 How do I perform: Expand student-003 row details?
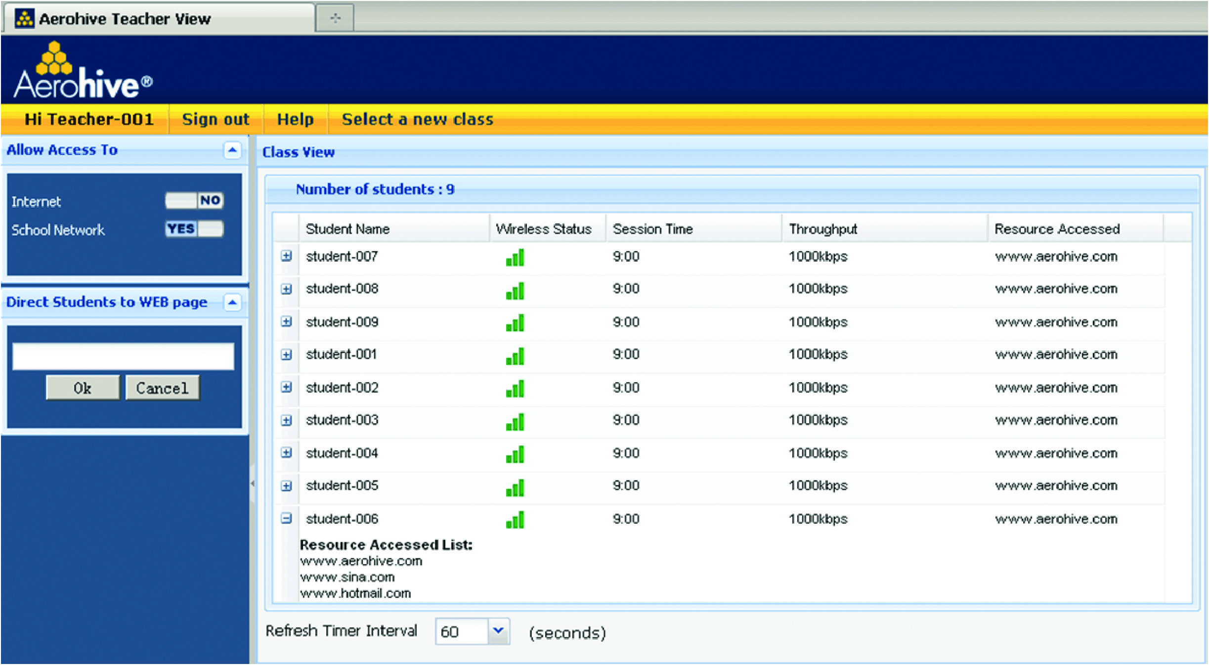point(286,420)
